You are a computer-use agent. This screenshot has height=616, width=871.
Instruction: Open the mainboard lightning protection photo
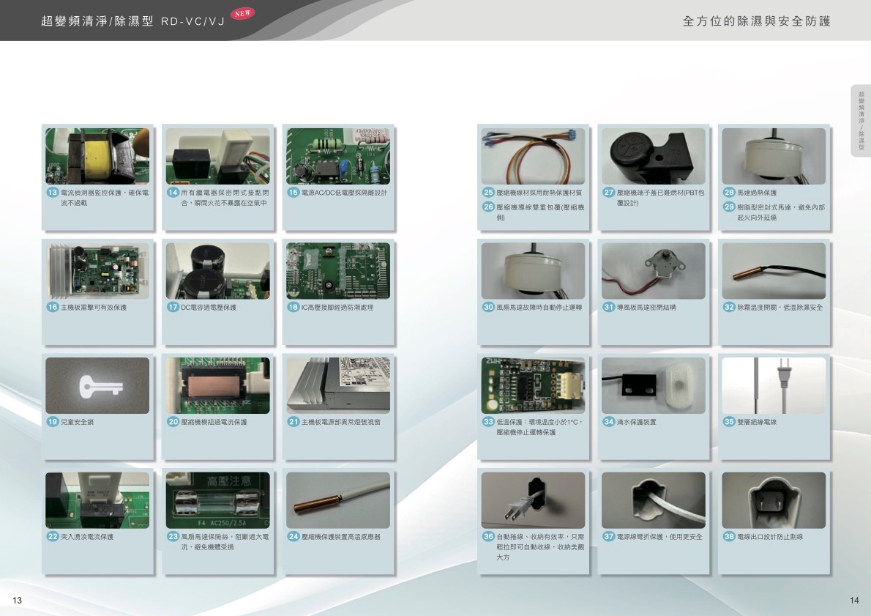pos(97,271)
